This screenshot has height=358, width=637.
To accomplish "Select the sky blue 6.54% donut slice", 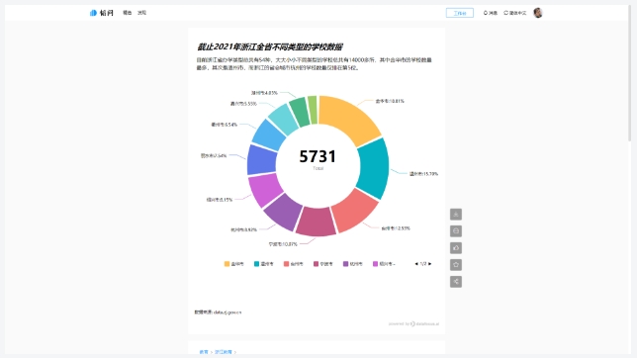I will [x=268, y=135].
